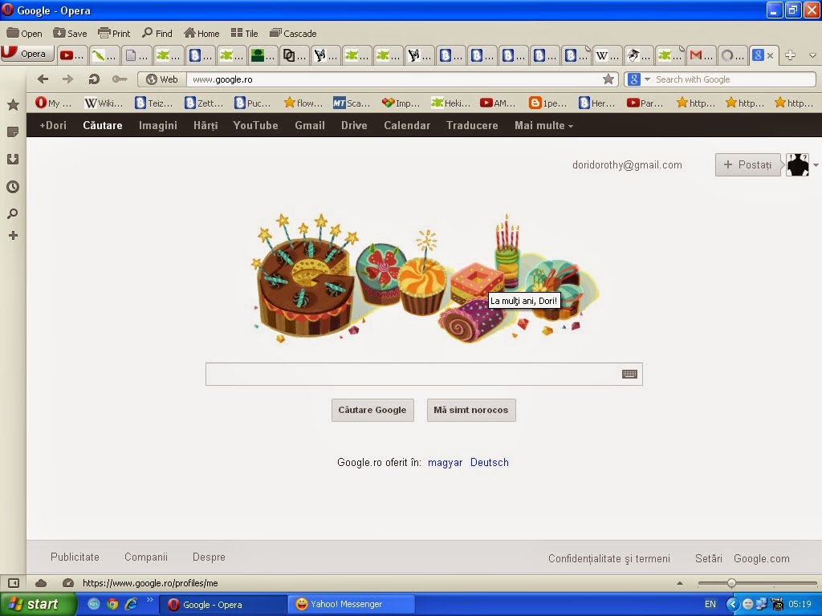The image size is (822, 616).
Task: Click the Postați share button
Action: pos(747,165)
